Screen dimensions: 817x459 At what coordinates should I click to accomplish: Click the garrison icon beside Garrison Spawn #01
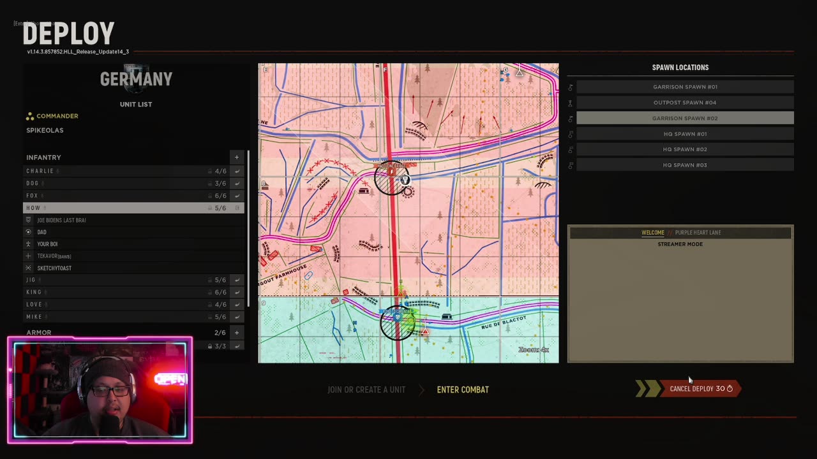[571, 87]
